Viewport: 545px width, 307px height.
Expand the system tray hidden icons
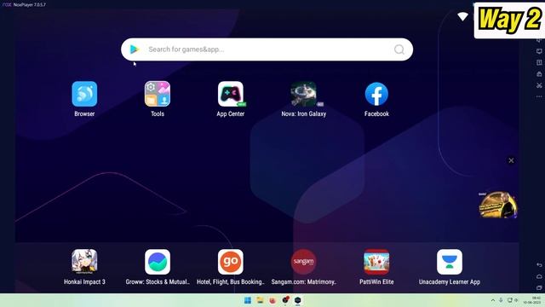click(x=493, y=300)
